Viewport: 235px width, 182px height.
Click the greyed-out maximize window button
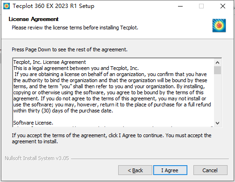pyautogui.click(x=201, y=6)
